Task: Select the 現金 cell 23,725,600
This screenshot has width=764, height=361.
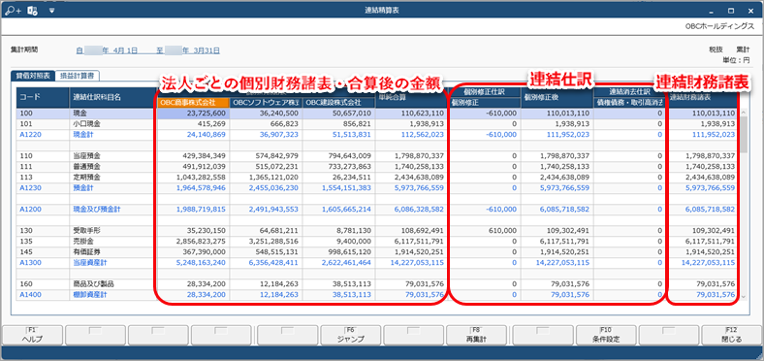Action: [x=194, y=113]
